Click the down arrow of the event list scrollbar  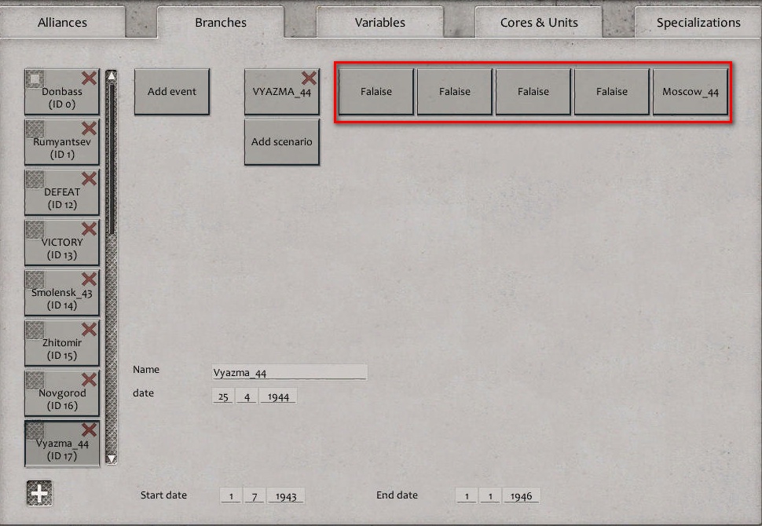pyautogui.click(x=111, y=458)
